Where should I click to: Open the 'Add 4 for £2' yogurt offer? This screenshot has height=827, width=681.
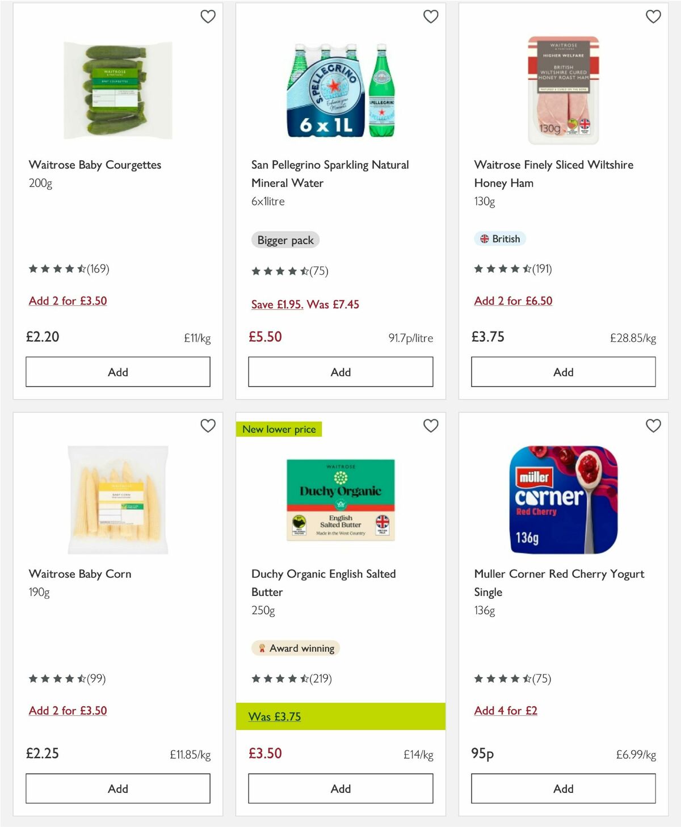[506, 711]
